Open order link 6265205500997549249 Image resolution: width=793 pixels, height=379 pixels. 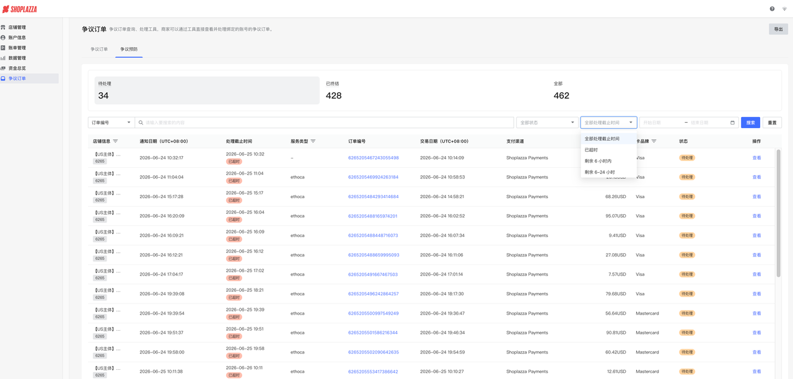pyautogui.click(x=373, y=313)
